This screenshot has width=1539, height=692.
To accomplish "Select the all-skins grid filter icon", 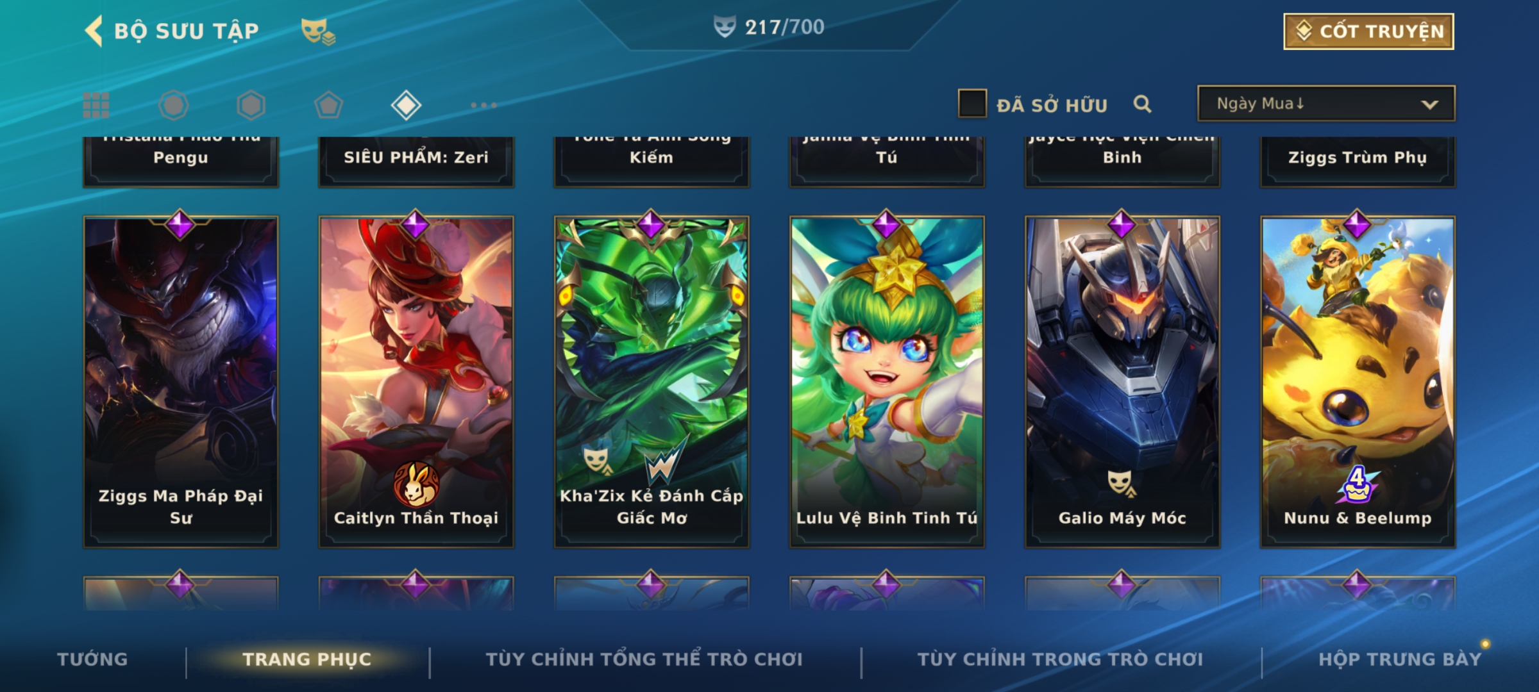I will pyautogui.click(x=96, y=105).
